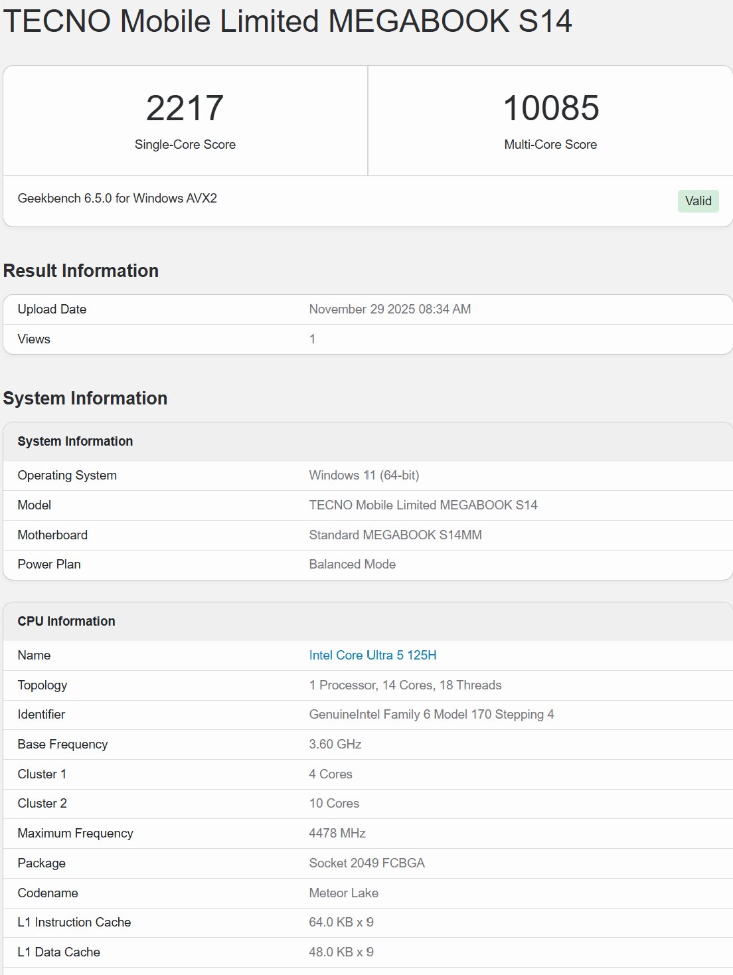The height and width of the screenshot is (975, 733).
Task: Click the Standard MEGABOOK S14MM motherboard value
Action: [x=395, y=535]
